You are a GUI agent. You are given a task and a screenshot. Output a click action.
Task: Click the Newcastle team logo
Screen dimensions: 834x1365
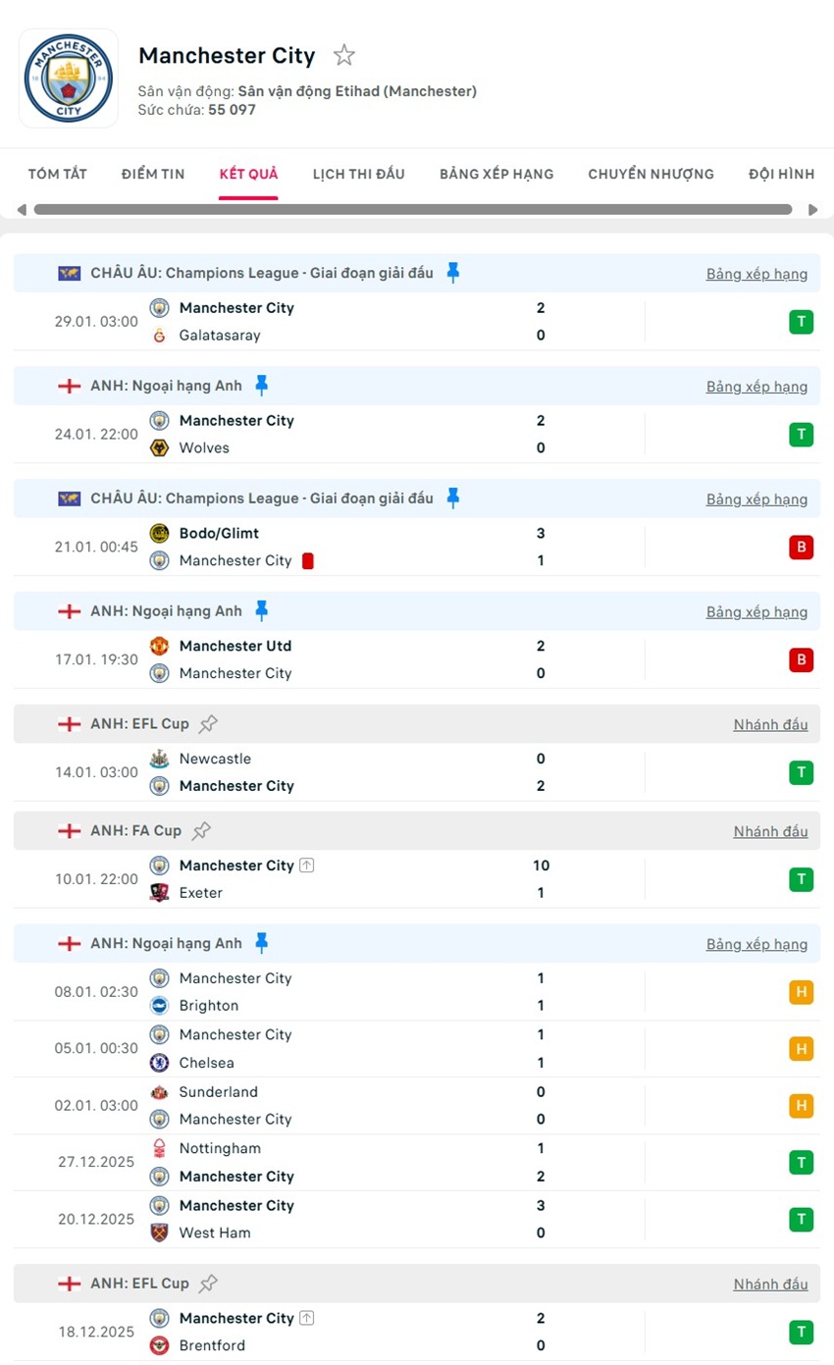pyautogui.click(x=157, y=759)
